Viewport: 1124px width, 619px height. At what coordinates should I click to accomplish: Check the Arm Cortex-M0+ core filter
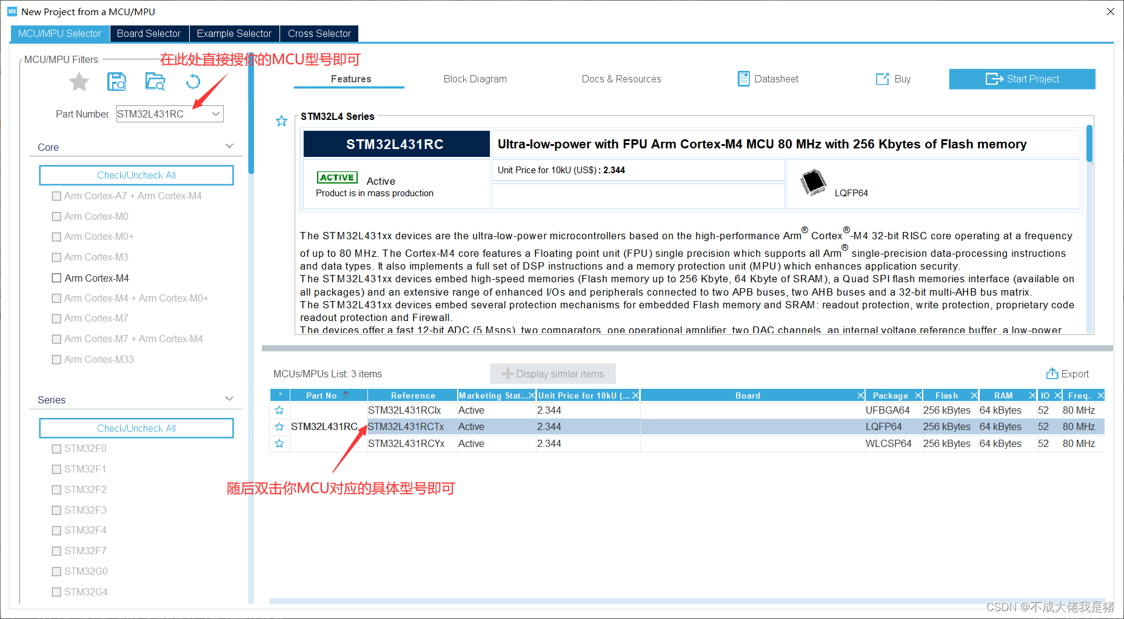[x=56, y=237]
